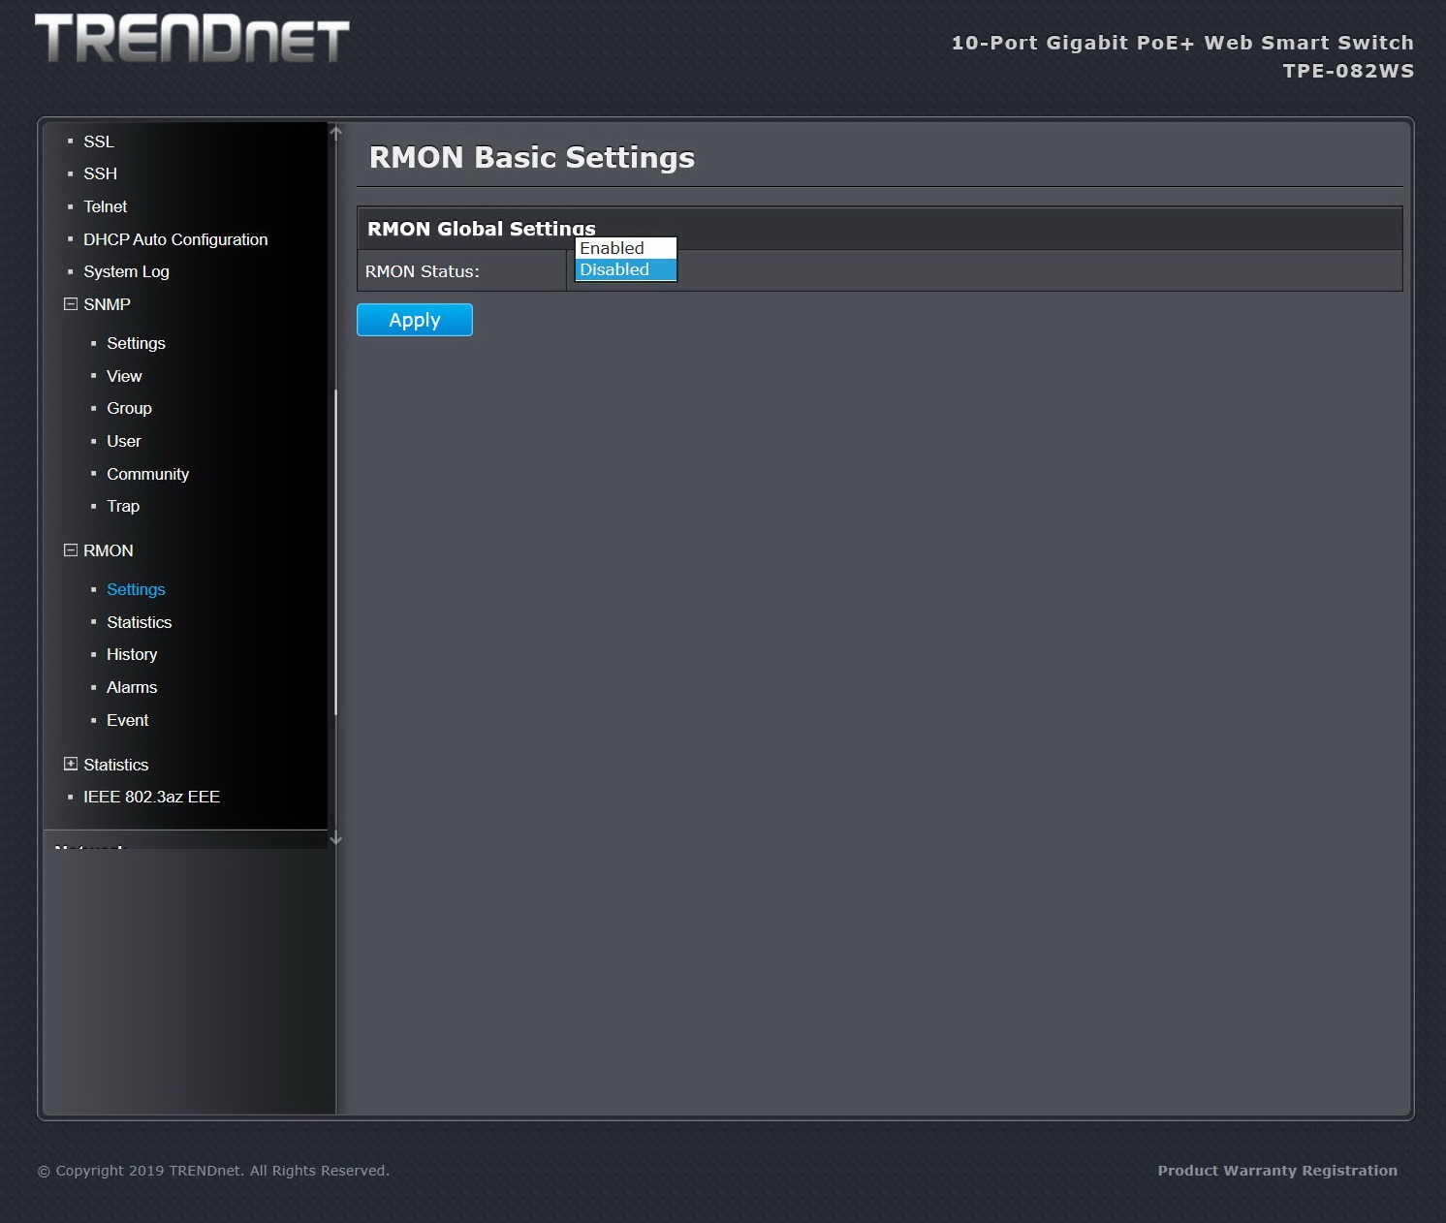Viewport: 1446px width, 1223px height.
Task: Open the SSL menu item
Action: 99,141
